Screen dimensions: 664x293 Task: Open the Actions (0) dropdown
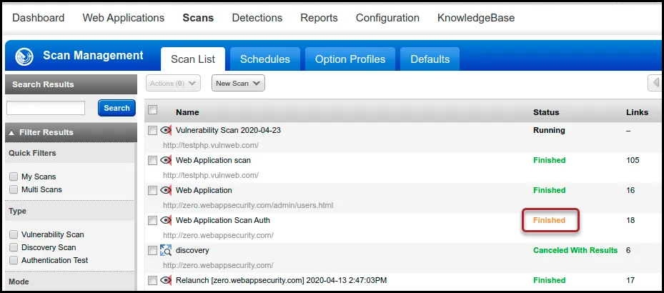coord(173,83)
